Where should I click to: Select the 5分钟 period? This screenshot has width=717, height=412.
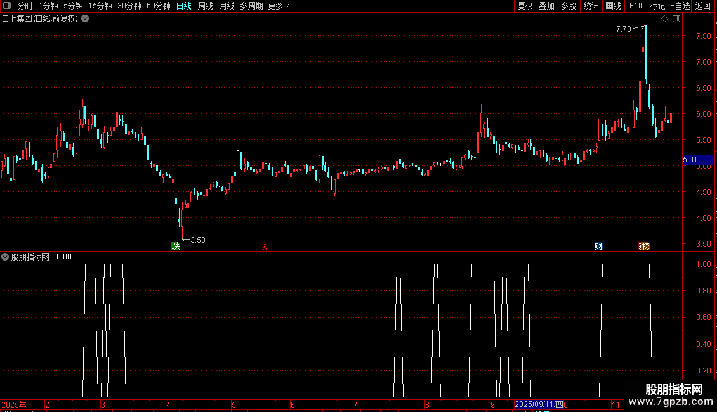pyautogui.click(x=73, y=6)
